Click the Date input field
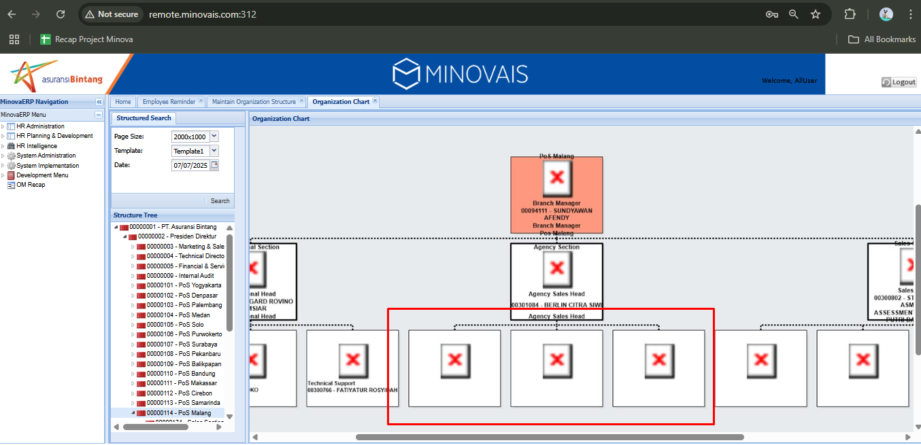This screenshot has width=921, height=445. [190, 165]
